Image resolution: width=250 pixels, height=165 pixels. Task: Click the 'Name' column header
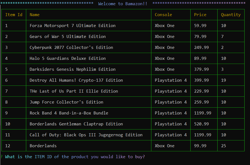pos(35,15)
